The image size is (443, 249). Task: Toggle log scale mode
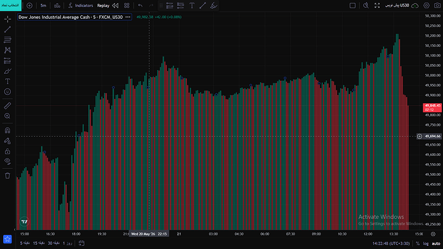click(426, 243)
